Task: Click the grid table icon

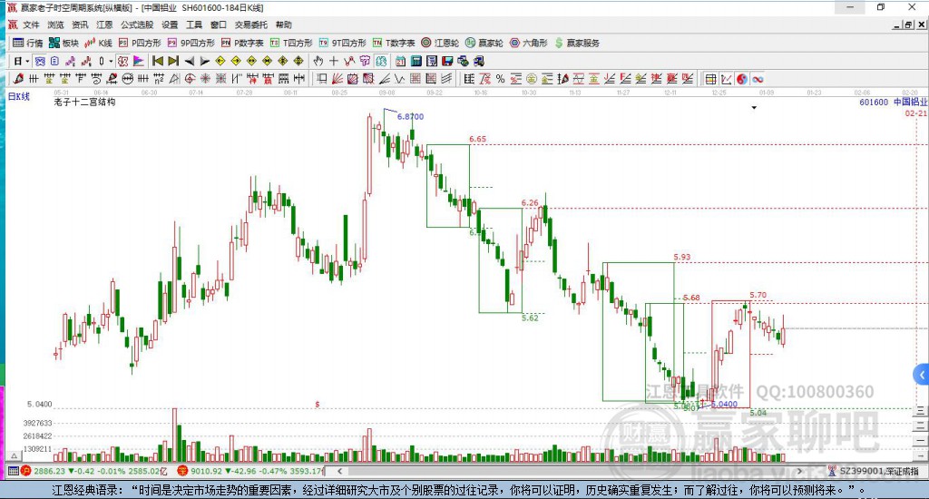Action: 710,79
